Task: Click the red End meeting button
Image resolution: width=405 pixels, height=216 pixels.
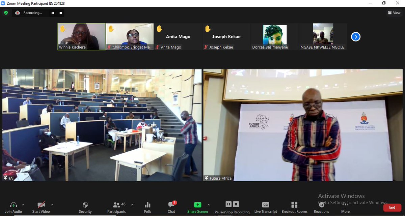Action: [392, 207]
